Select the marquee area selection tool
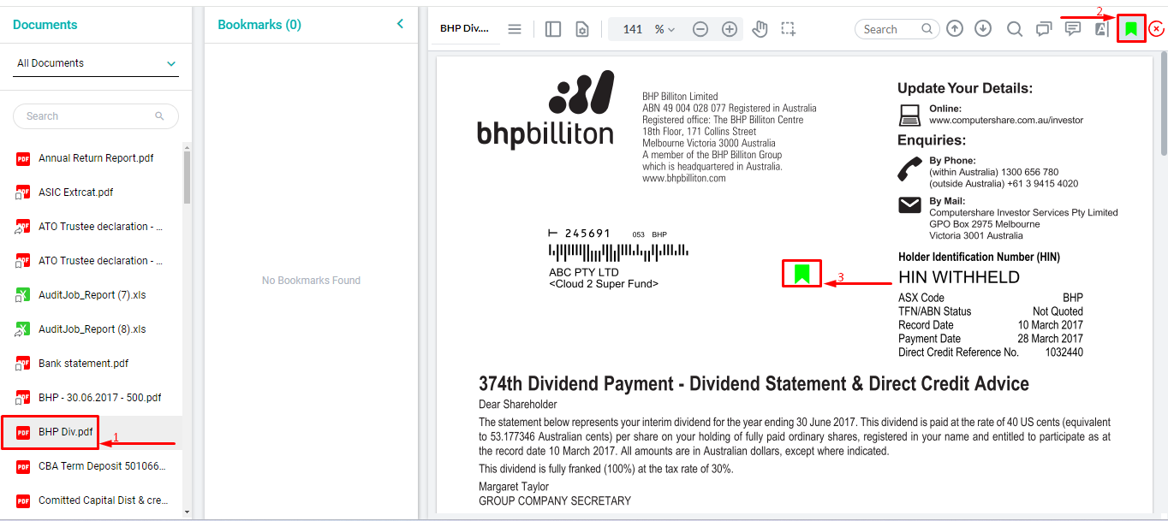 pyautogui.click(x=789, y=29)
